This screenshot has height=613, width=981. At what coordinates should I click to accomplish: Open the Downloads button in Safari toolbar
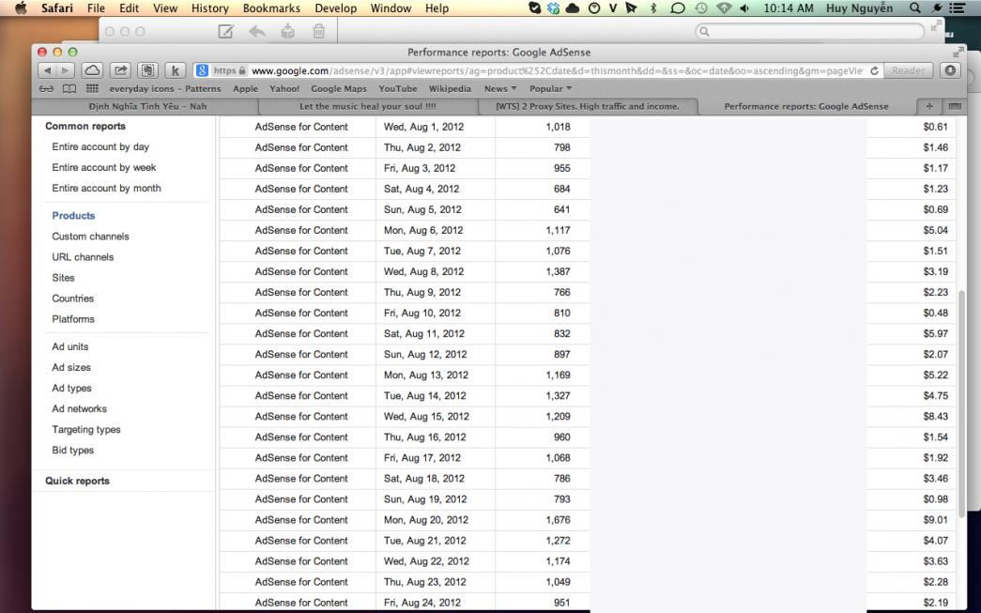950,70
